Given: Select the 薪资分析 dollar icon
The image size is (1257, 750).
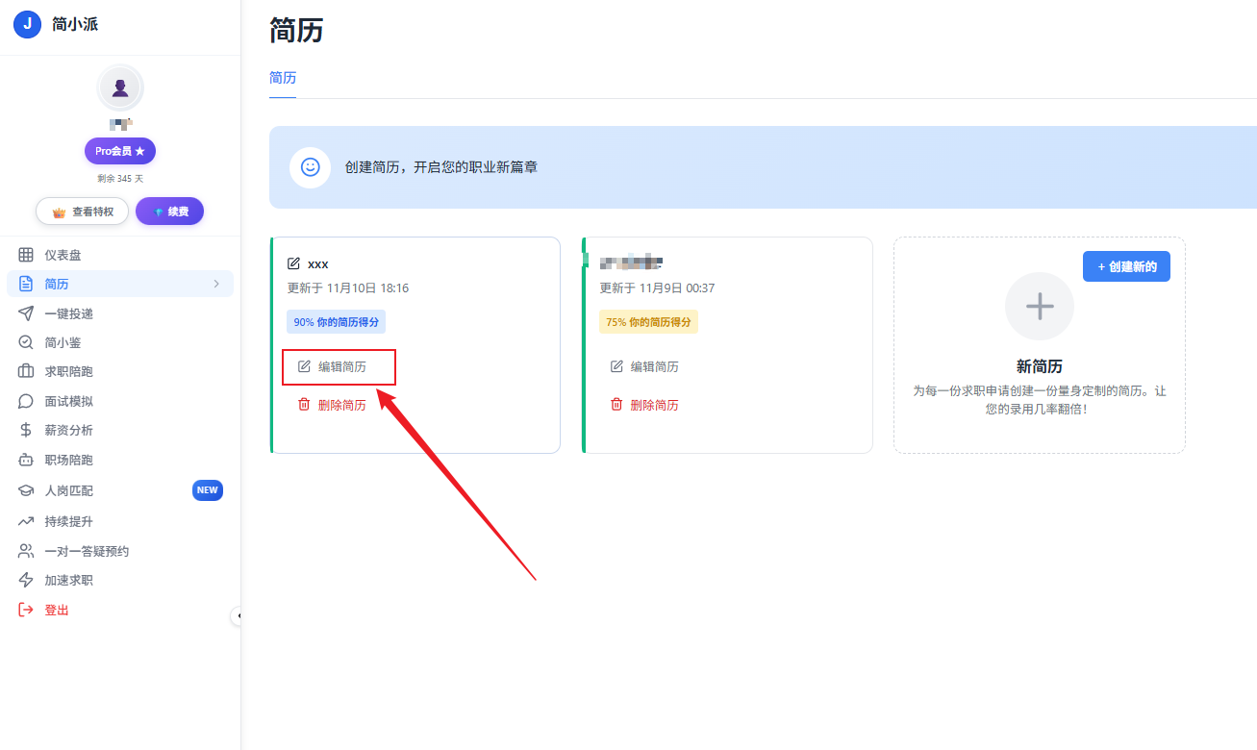Looking at the screenshot, I should pos(27,430).
